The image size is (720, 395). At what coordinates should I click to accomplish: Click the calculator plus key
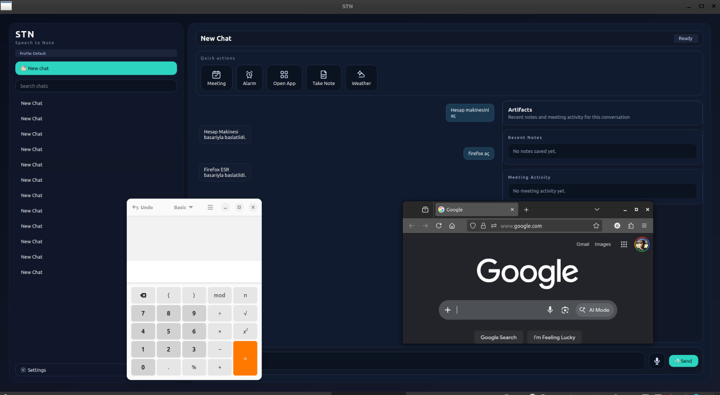tap(220, 367)
